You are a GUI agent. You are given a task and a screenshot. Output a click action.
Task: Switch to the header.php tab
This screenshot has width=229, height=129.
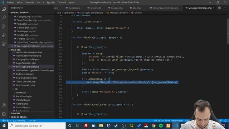115,8
